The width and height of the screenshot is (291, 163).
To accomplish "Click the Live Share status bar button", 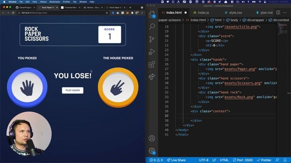I will (176, 160).
